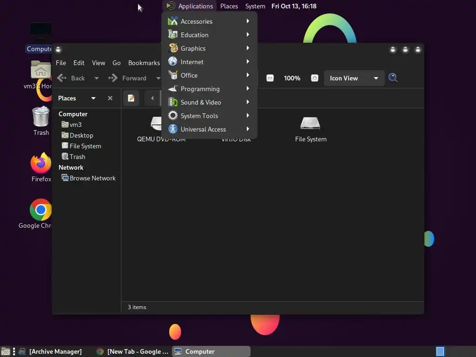476x357 pixels.
Task: Click the Google Chrome desktop icon
Action: (x=41, y=210)
